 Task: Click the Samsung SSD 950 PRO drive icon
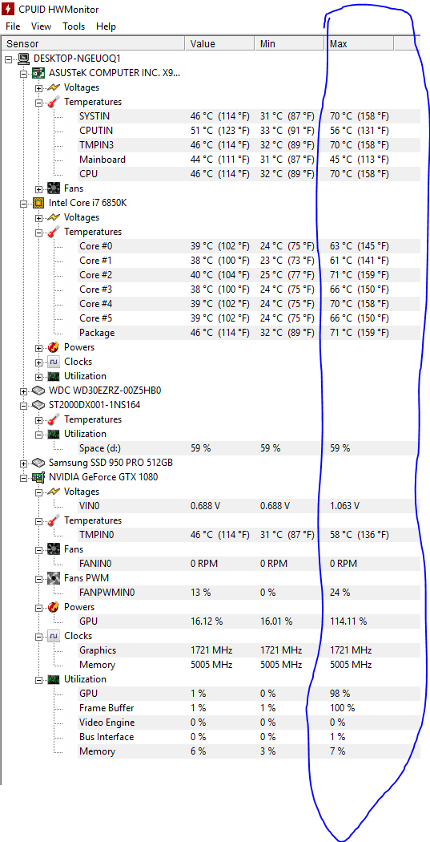click(x=38, y=463)
